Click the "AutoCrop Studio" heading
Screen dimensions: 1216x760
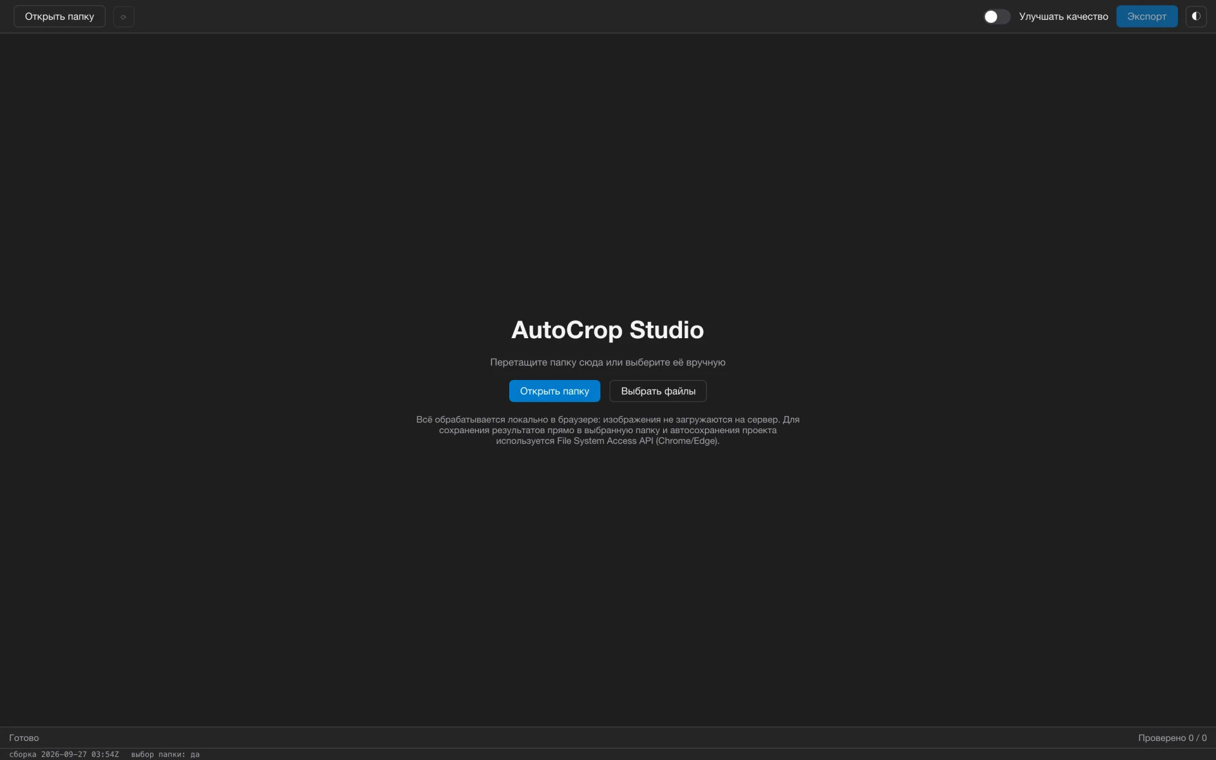(x=607, y=330)
